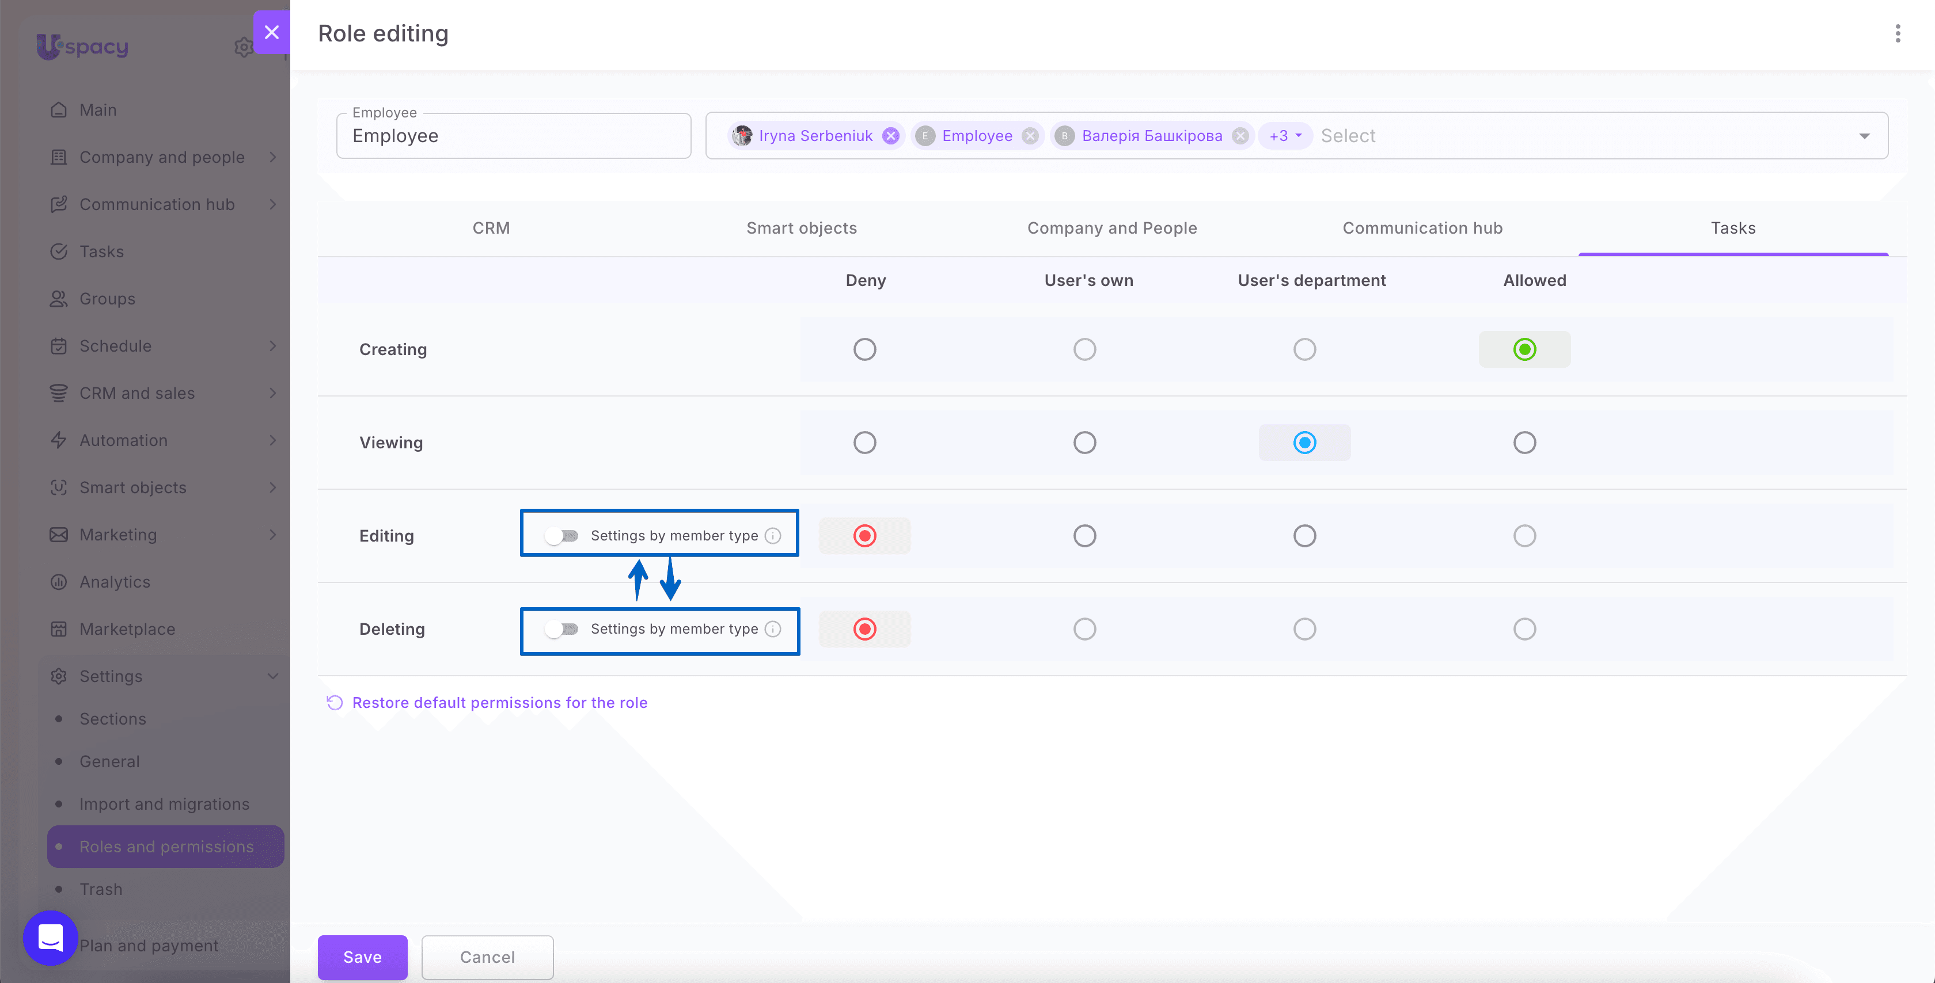The image size is (1935, 983).
Task: Switch to the CRM permissions tab
Action: (491, 228)
